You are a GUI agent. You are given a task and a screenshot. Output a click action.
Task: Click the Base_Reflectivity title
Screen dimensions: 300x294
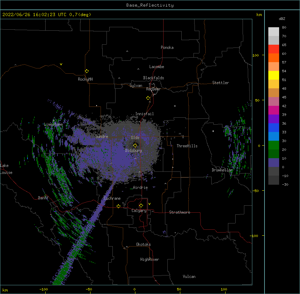150,5
